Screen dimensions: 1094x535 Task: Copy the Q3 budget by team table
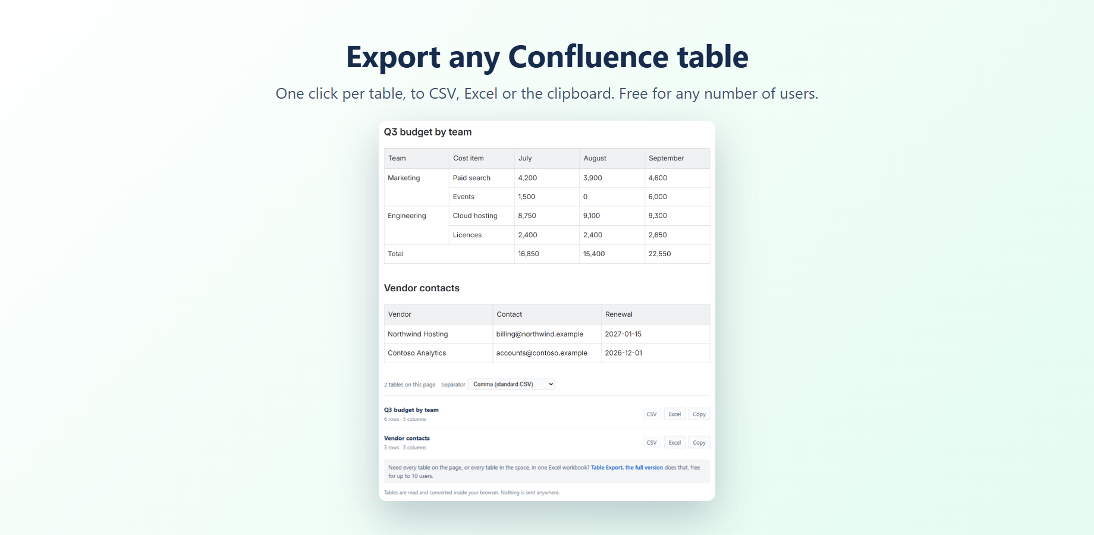699,414
